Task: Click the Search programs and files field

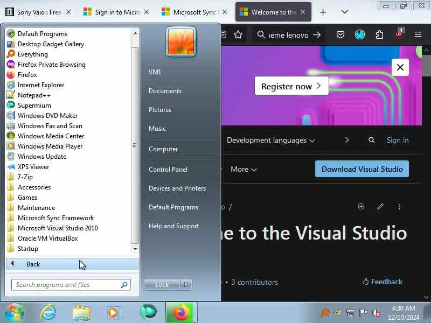Action: [x=71, y=285]
